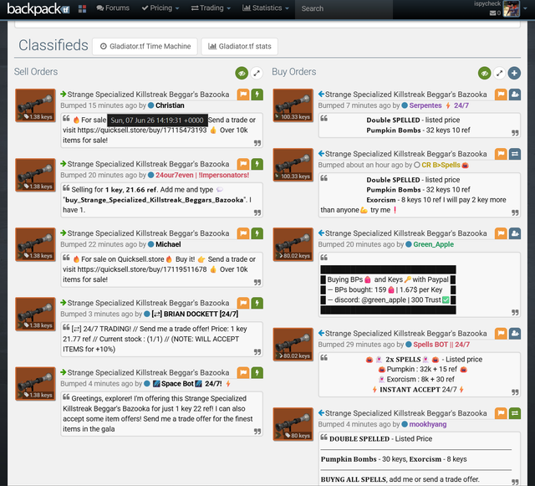Flag Green_Apple's buy order

pos(501,233)
